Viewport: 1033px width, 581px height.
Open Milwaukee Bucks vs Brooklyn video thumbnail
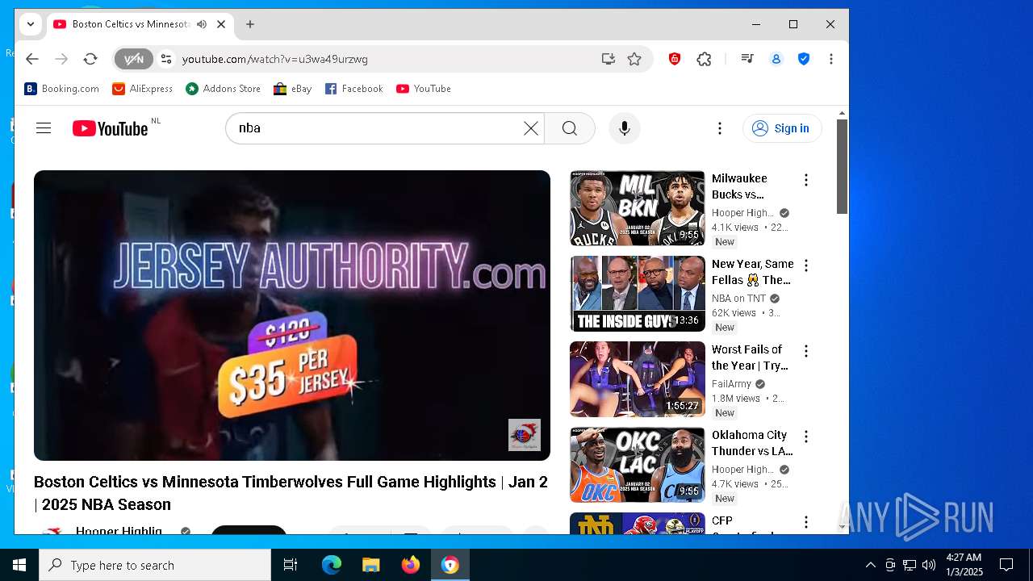point(638,208)
